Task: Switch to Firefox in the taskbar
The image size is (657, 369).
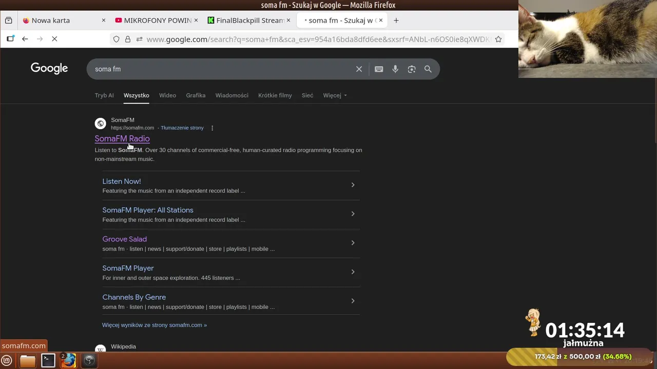Action: (x=68, y=361)
